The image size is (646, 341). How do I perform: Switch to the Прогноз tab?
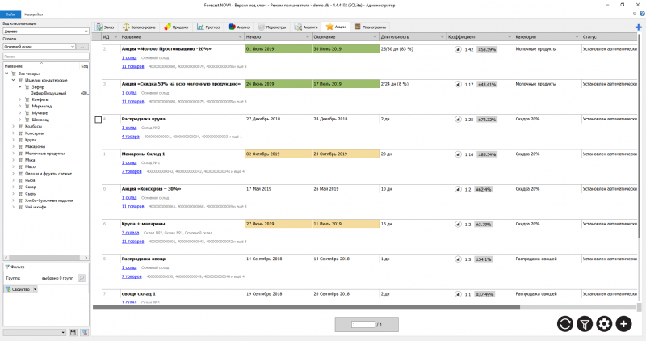coord(208,27)
